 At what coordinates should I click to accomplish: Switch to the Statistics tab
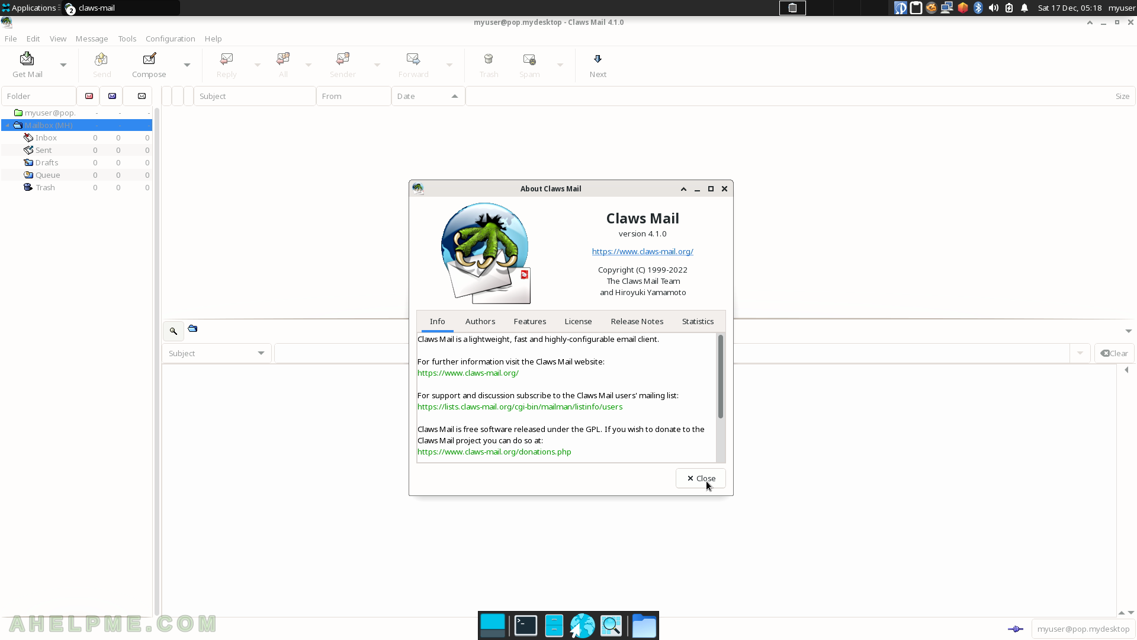pos(698,321)
